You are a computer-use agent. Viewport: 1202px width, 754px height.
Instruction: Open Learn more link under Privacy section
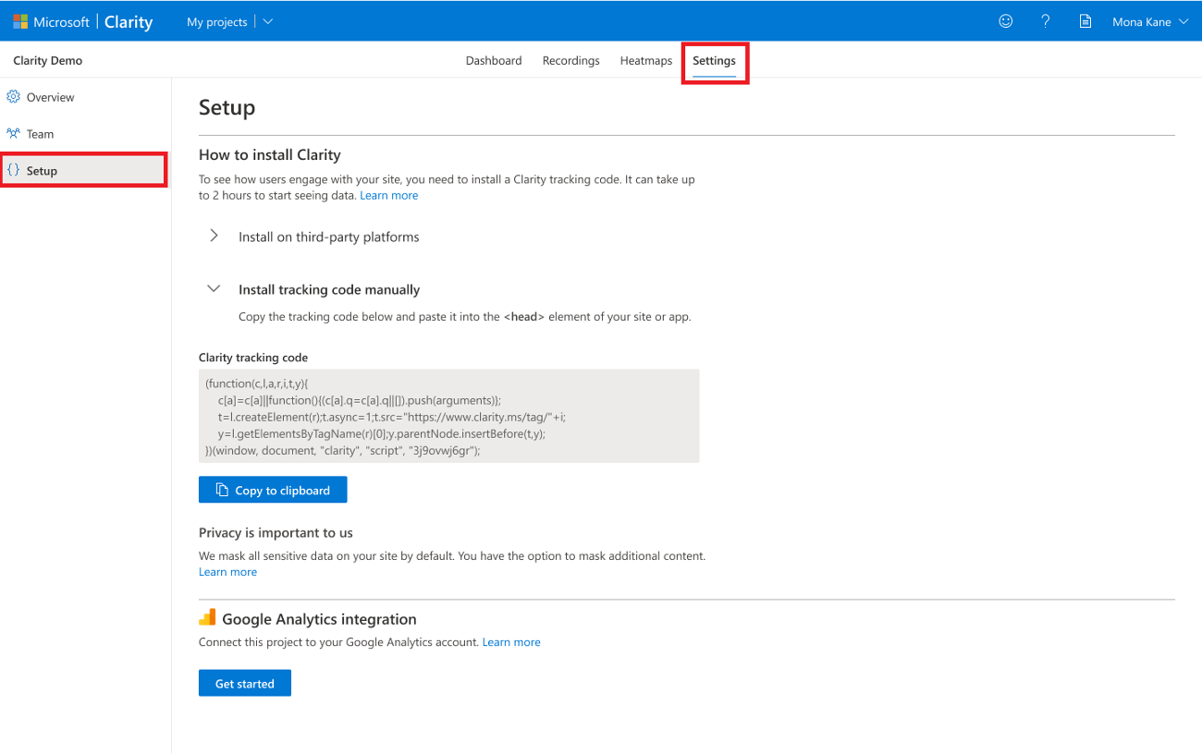coord(227,572)
